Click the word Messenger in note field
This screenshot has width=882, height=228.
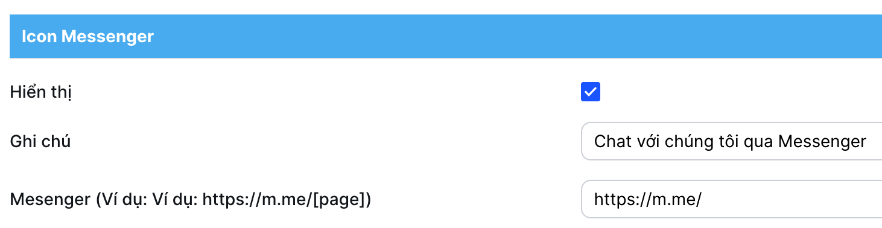tap(822, 142)
